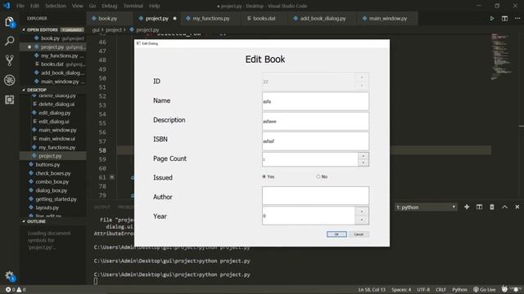Open edit_dialog.py in the file tree
Viewport: 524px width, 294px height.
[x=55, y=113]
